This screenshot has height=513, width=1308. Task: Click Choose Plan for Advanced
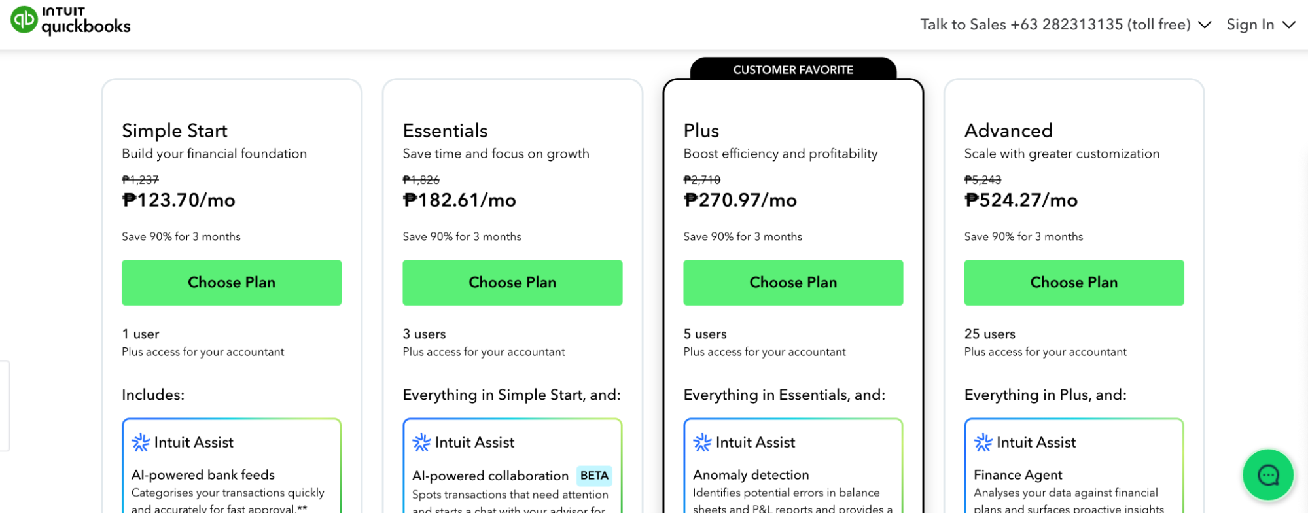[x=1073, y=282]
